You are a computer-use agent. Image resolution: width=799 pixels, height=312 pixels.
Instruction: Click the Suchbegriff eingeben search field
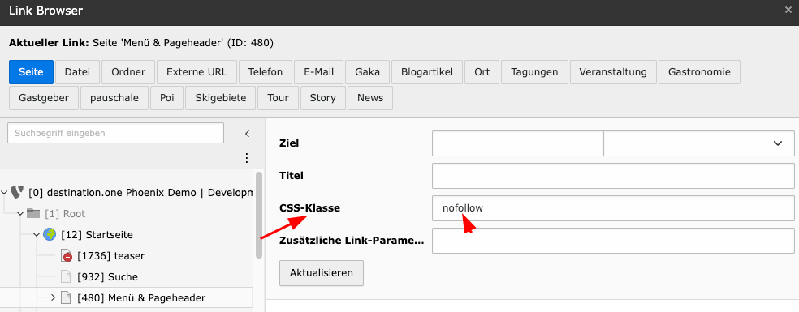115,134
